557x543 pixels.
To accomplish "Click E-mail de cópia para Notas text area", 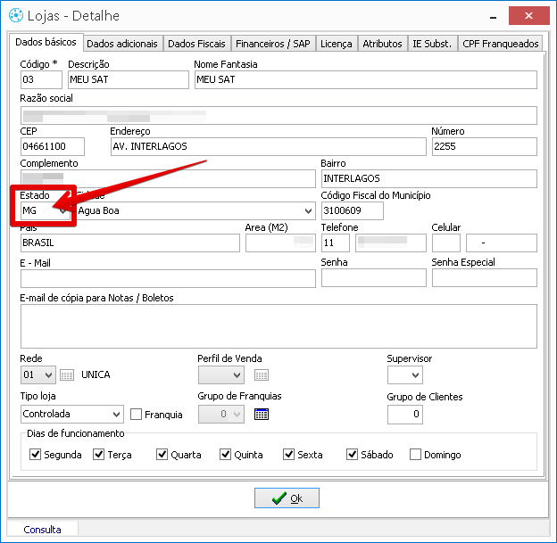I will click(x=278, y=326).
